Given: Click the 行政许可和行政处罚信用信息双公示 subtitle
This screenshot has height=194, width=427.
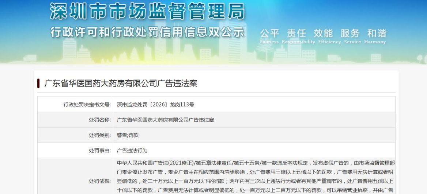Looking at the screenshot, I should pos(147,32).
